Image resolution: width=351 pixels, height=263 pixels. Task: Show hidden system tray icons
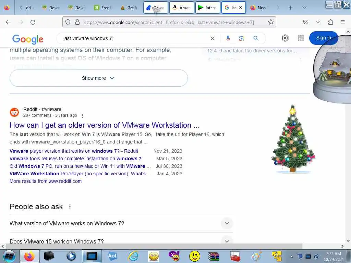point(291,256)
